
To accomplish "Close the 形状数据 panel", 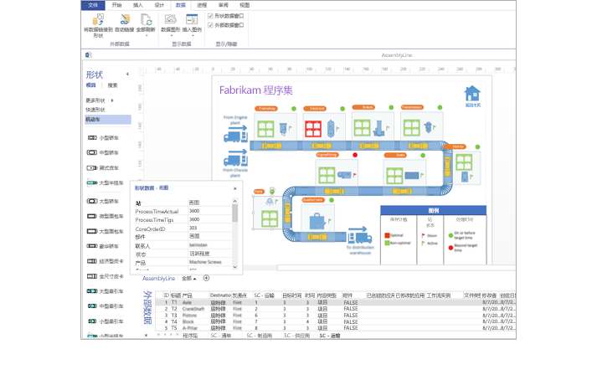I will tap(235, 188).
